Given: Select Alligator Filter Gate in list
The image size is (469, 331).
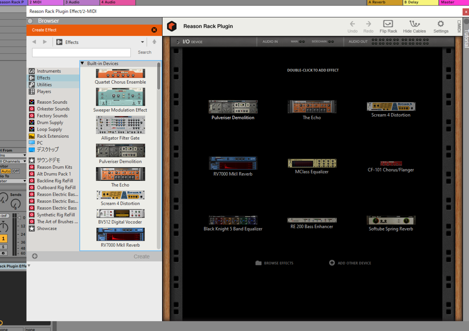Looking at the screenshot, I should (x=120, y=128).
